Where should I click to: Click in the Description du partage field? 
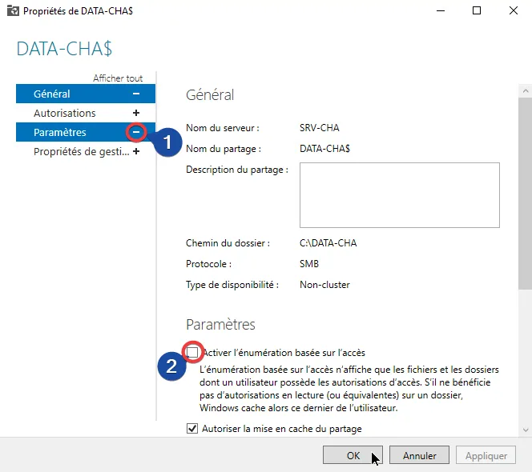399,195
